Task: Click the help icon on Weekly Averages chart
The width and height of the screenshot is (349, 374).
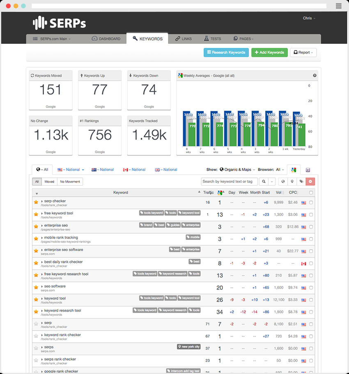Action: click(315, 75)
